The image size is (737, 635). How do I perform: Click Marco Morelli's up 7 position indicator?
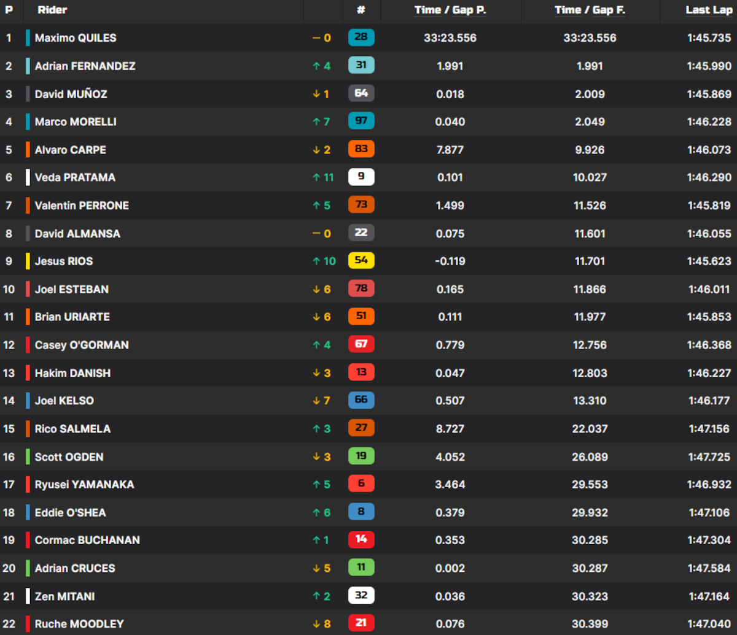click(x=322, y=121)
